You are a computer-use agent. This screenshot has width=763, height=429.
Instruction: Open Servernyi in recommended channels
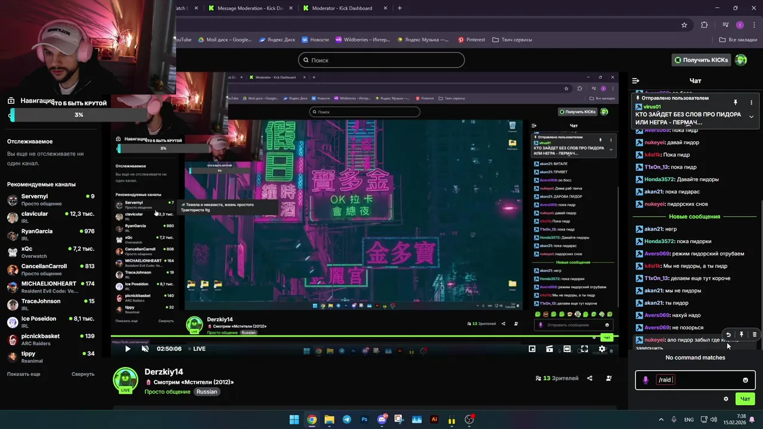(x=51, y=200)
